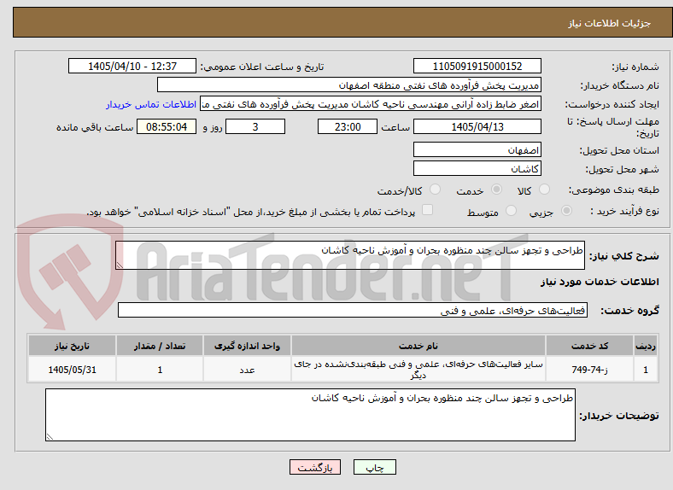Click the تاریخ نیاز column header

pos(72,346)
